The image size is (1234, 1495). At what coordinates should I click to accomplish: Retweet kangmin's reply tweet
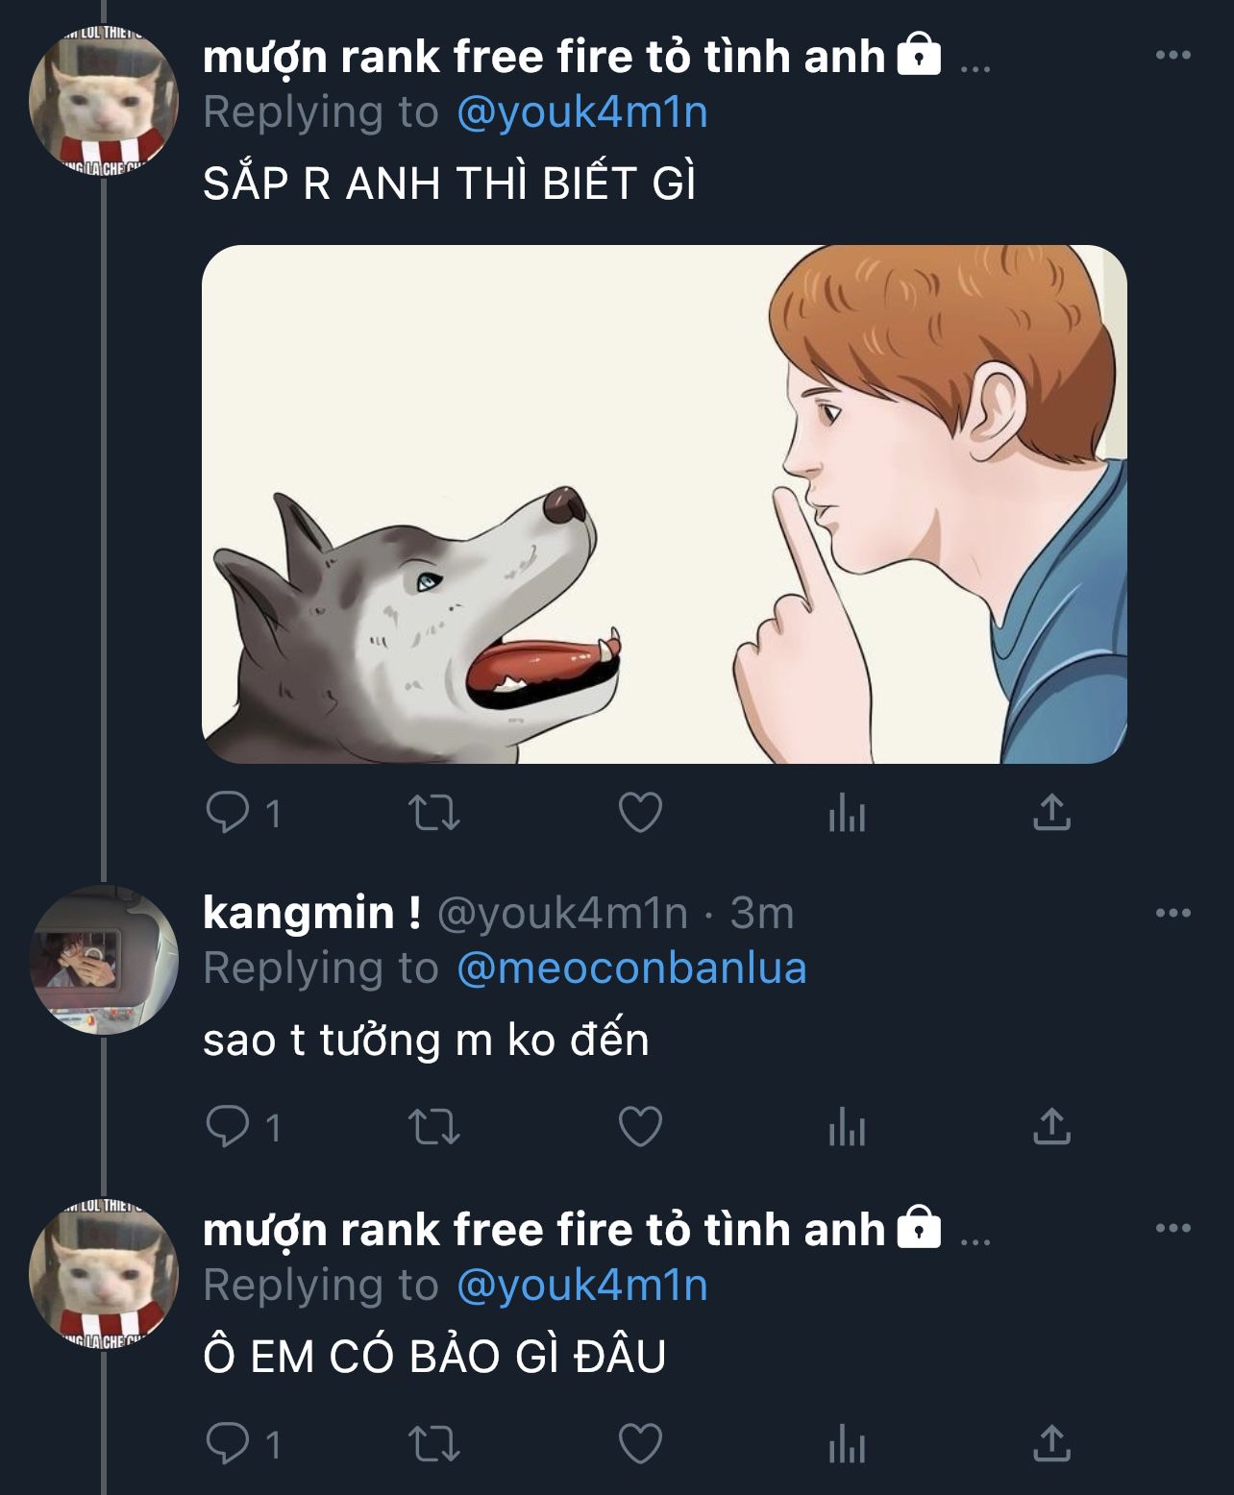(434, 1127)
